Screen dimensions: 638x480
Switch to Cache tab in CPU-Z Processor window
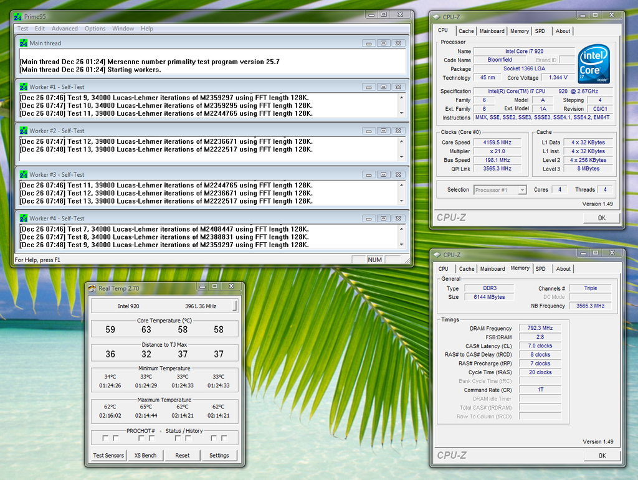[466, 31]
